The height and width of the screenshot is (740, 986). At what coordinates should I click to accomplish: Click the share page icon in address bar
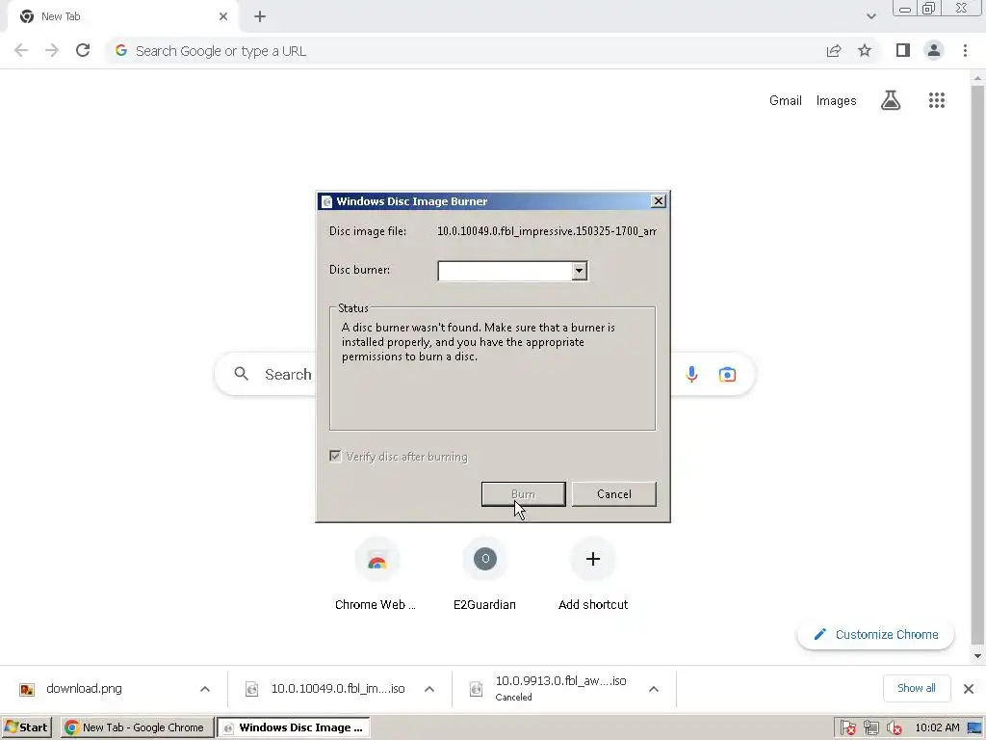(x=834, y=50)
